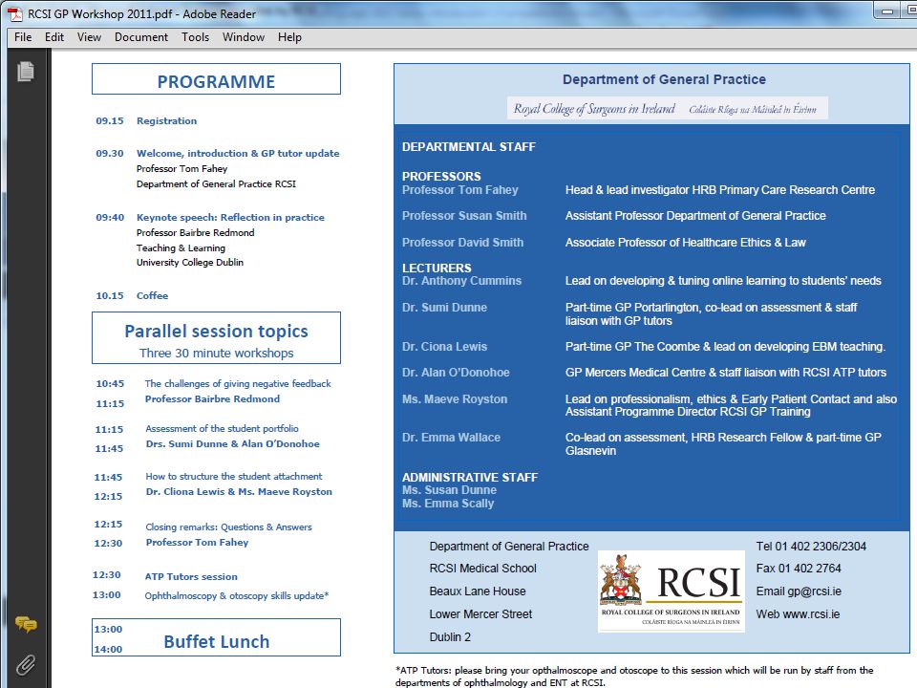The height and width of the screenshot is (688, 917).
Task: Click the name Professor Tom Fahey in staff list
Action: [459, 189]
